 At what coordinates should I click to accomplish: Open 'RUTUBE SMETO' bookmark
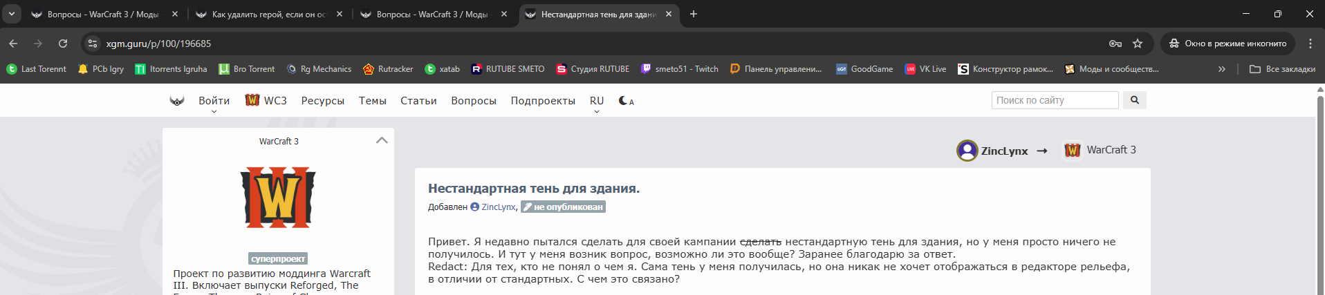tap(508, 69)
